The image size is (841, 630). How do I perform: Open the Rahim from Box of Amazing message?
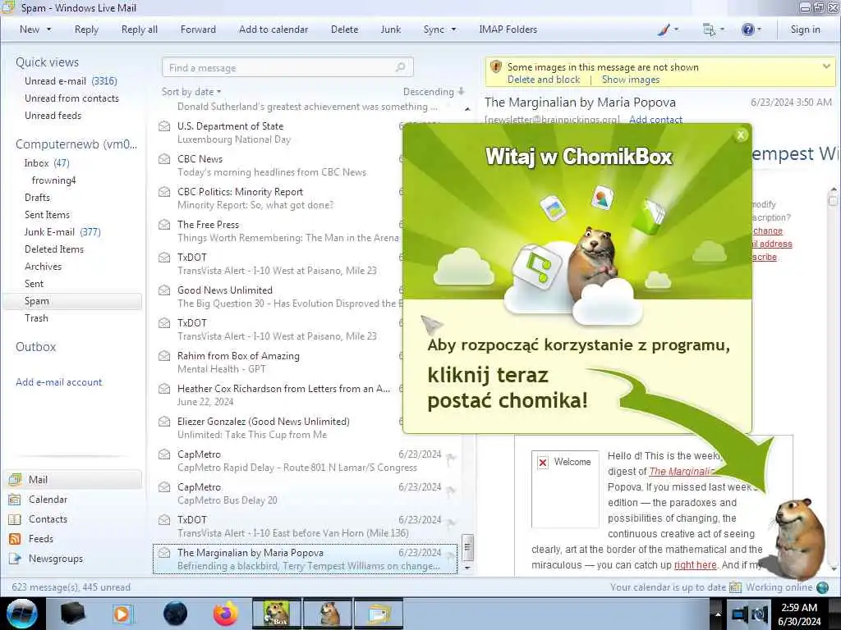pyautogui.click(x=279, y=362)
